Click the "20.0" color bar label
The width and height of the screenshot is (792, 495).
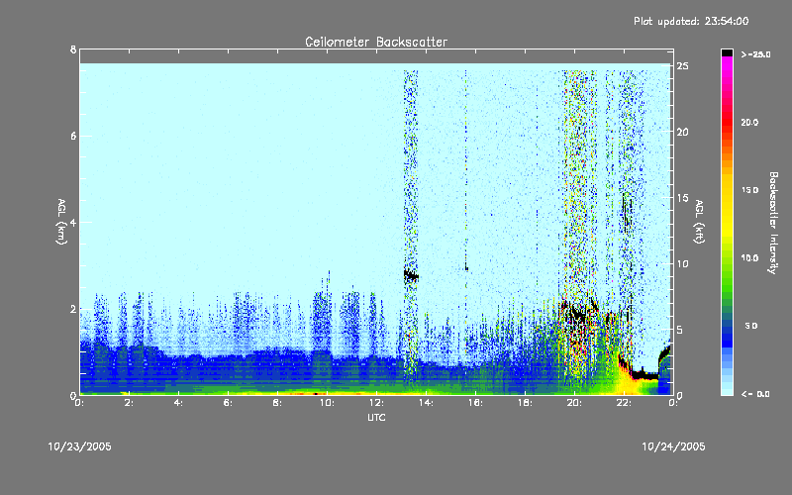tap(749, 122)
